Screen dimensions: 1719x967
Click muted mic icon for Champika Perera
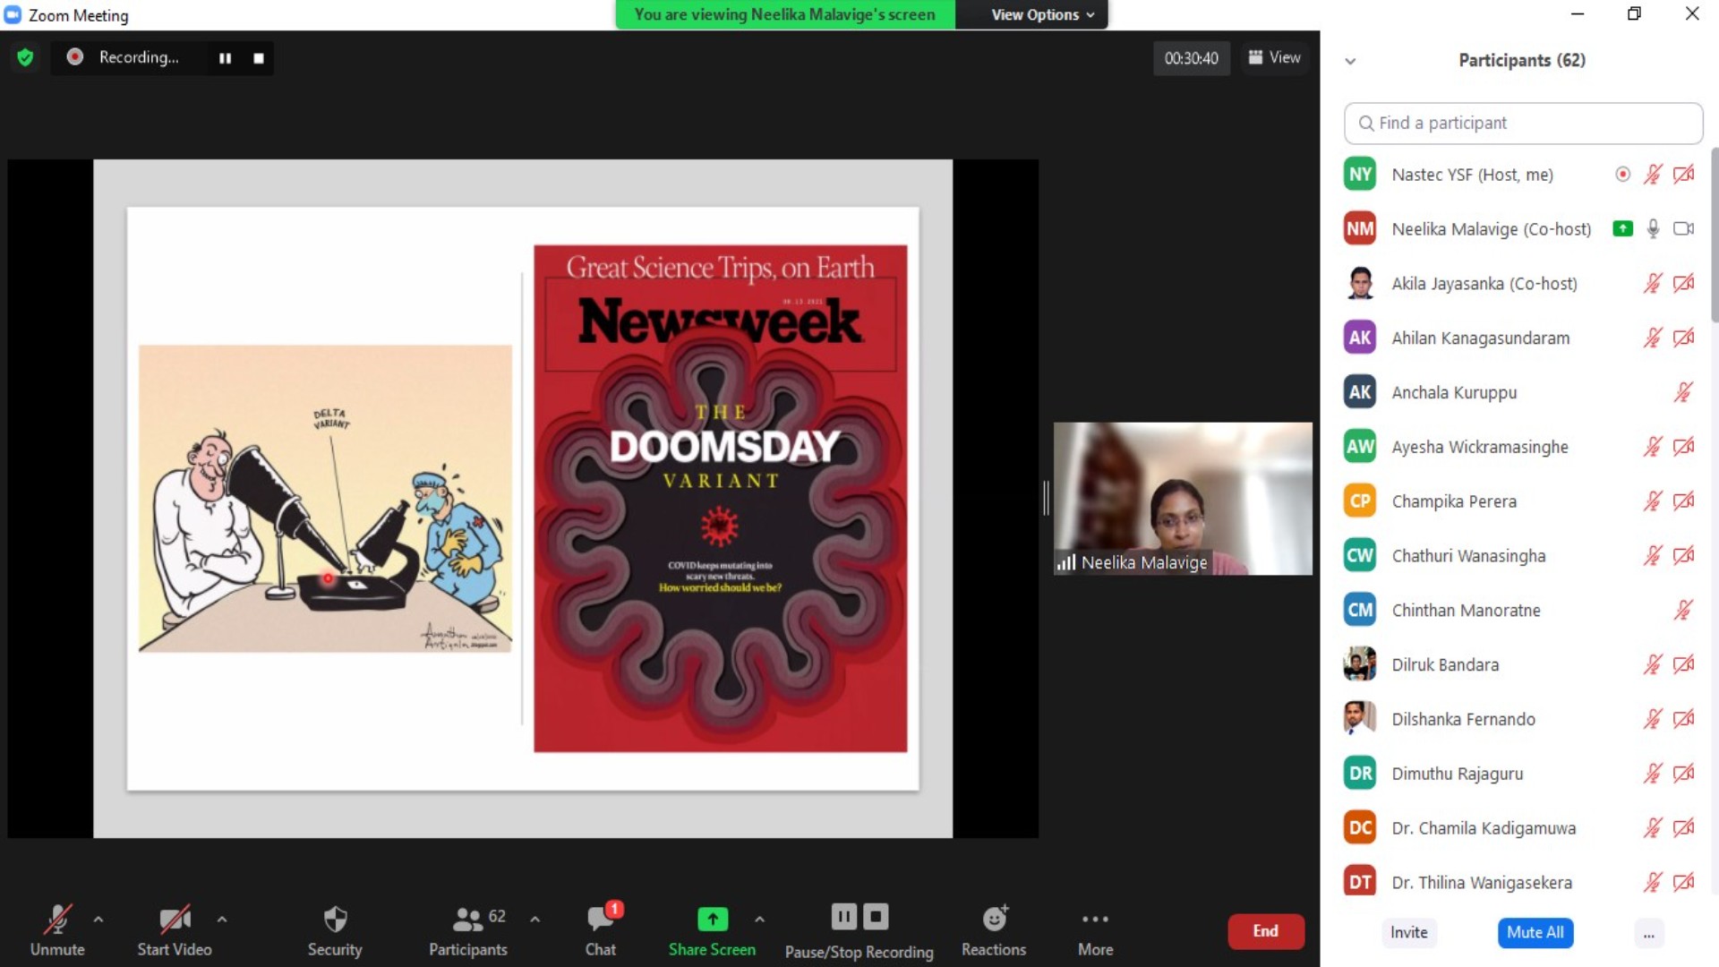tap(1653, 501)
